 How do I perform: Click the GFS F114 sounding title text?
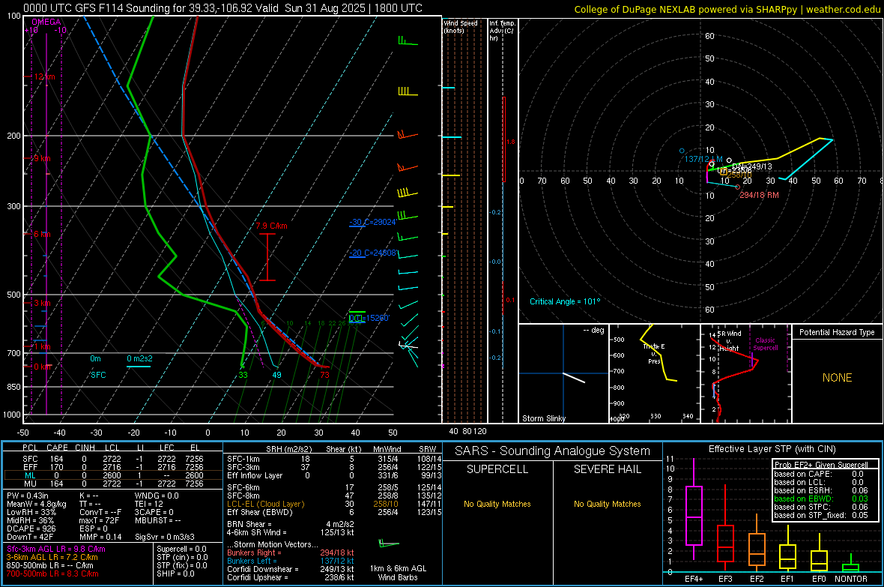tap(222, 8)
